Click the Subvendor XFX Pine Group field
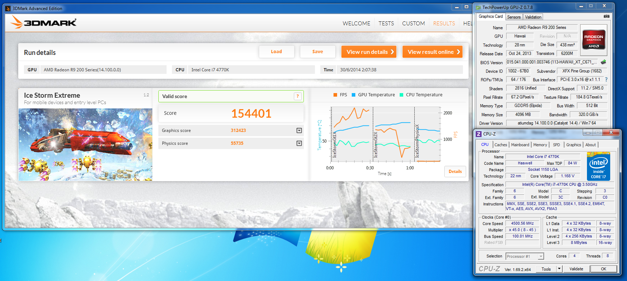 (582, 71)
